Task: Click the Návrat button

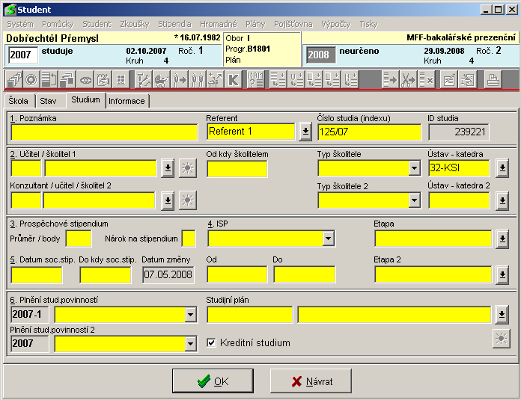Action: click(311, 381)
